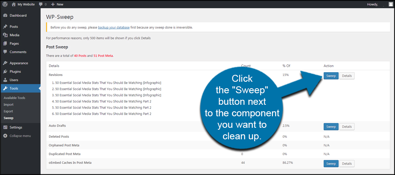The image size is (395, 175).
Task: Click the Deleted Posts label
Action: click(59, 137)
